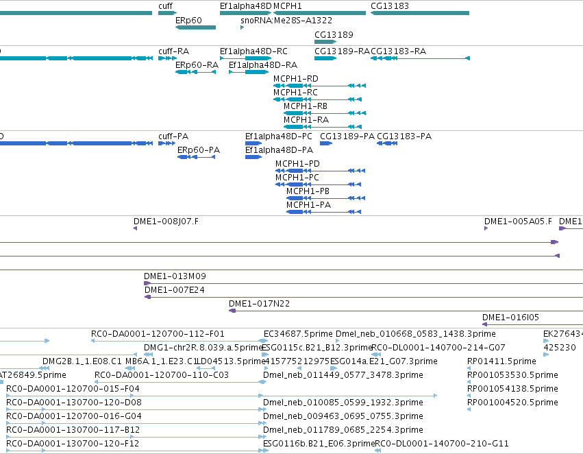Click the RP01411.5prime EST label
This screenshot has height=454, width=583.
coord(501,361)
